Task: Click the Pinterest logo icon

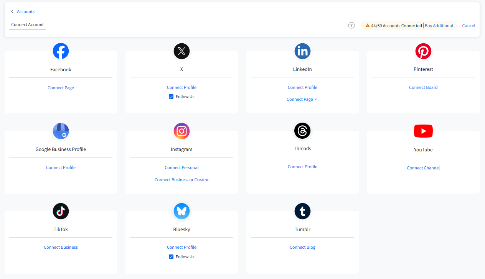Action: pyautogui.click(x=423, y=51)
